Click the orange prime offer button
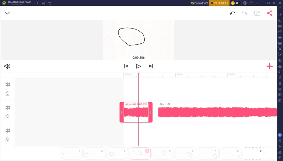Image resolution: width=283 pixels, height=161 pixels. pos(219,3)
